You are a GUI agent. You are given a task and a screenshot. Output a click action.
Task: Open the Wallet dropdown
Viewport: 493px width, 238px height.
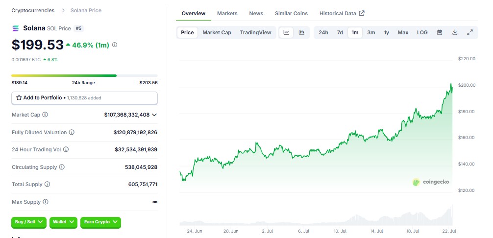[63, 222]
